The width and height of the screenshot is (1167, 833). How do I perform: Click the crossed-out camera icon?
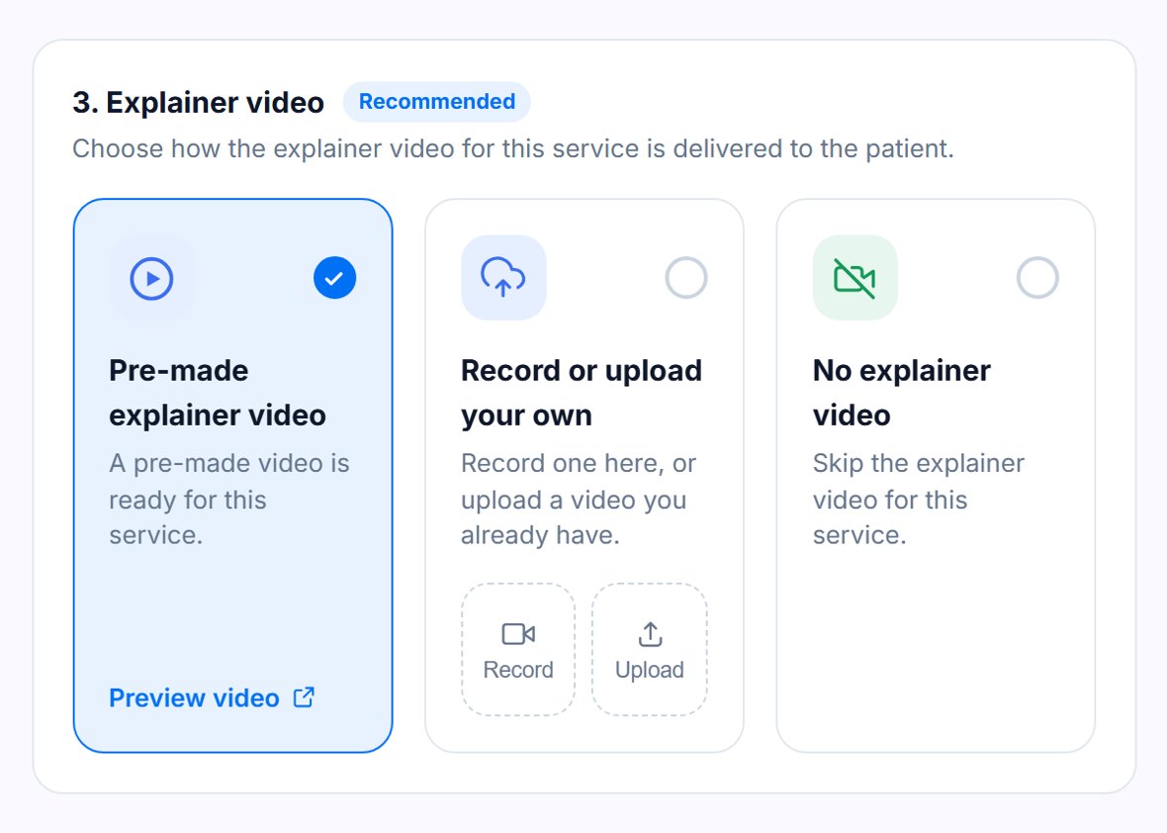(855, 278)
